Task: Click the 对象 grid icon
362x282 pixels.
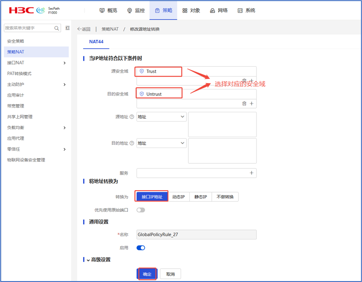Action: (x=185, y=11)
